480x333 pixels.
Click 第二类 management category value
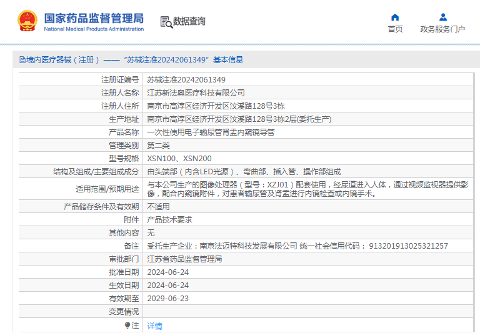point(158,146)
